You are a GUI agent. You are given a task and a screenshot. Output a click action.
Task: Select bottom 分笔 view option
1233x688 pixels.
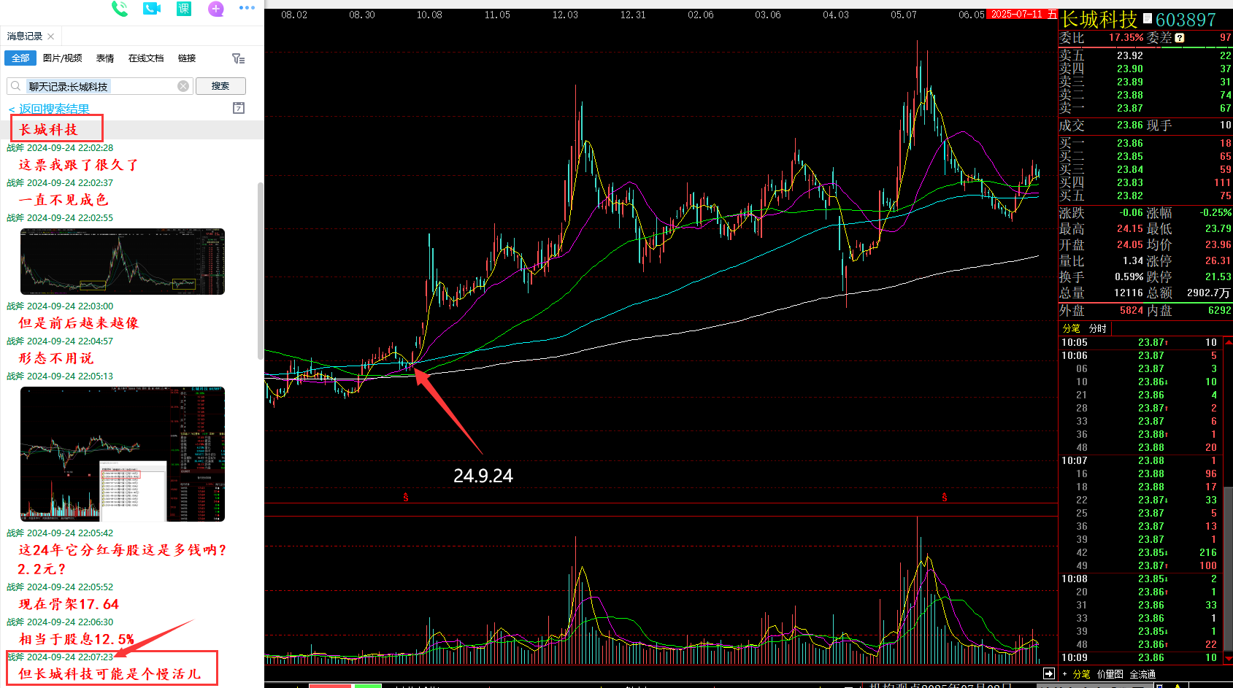1081,674
